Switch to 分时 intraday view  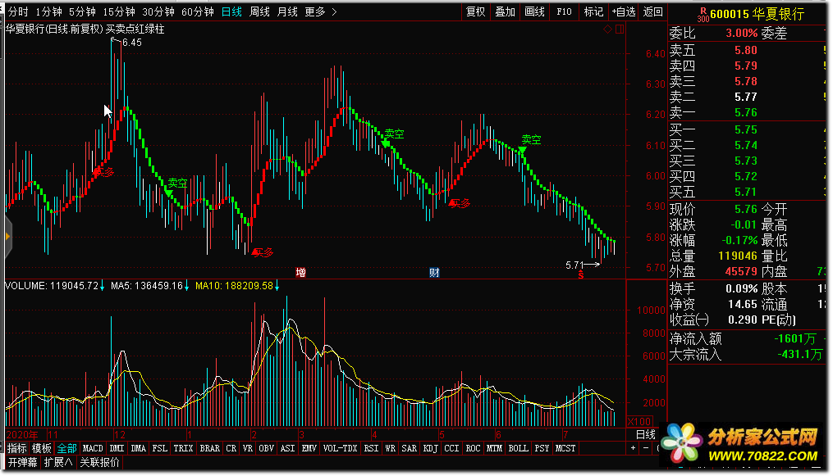pos(18,11)
